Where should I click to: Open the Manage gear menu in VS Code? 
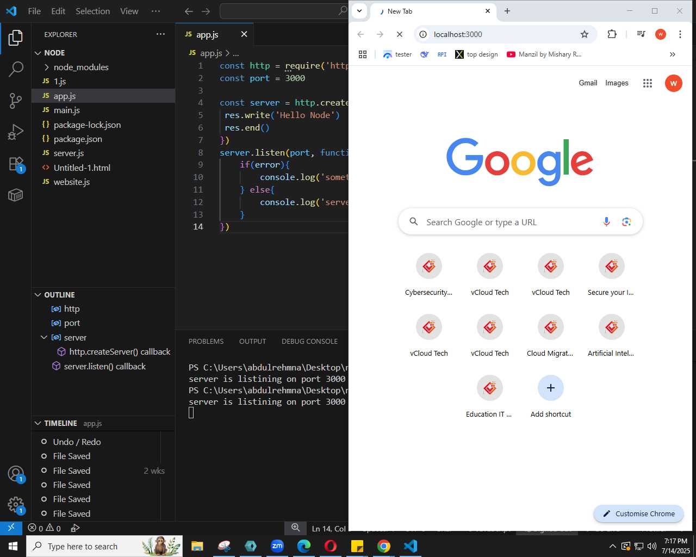tap(16, 505)
